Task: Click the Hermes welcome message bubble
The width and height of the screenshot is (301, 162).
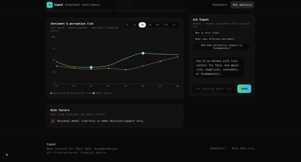Action: 218,67
